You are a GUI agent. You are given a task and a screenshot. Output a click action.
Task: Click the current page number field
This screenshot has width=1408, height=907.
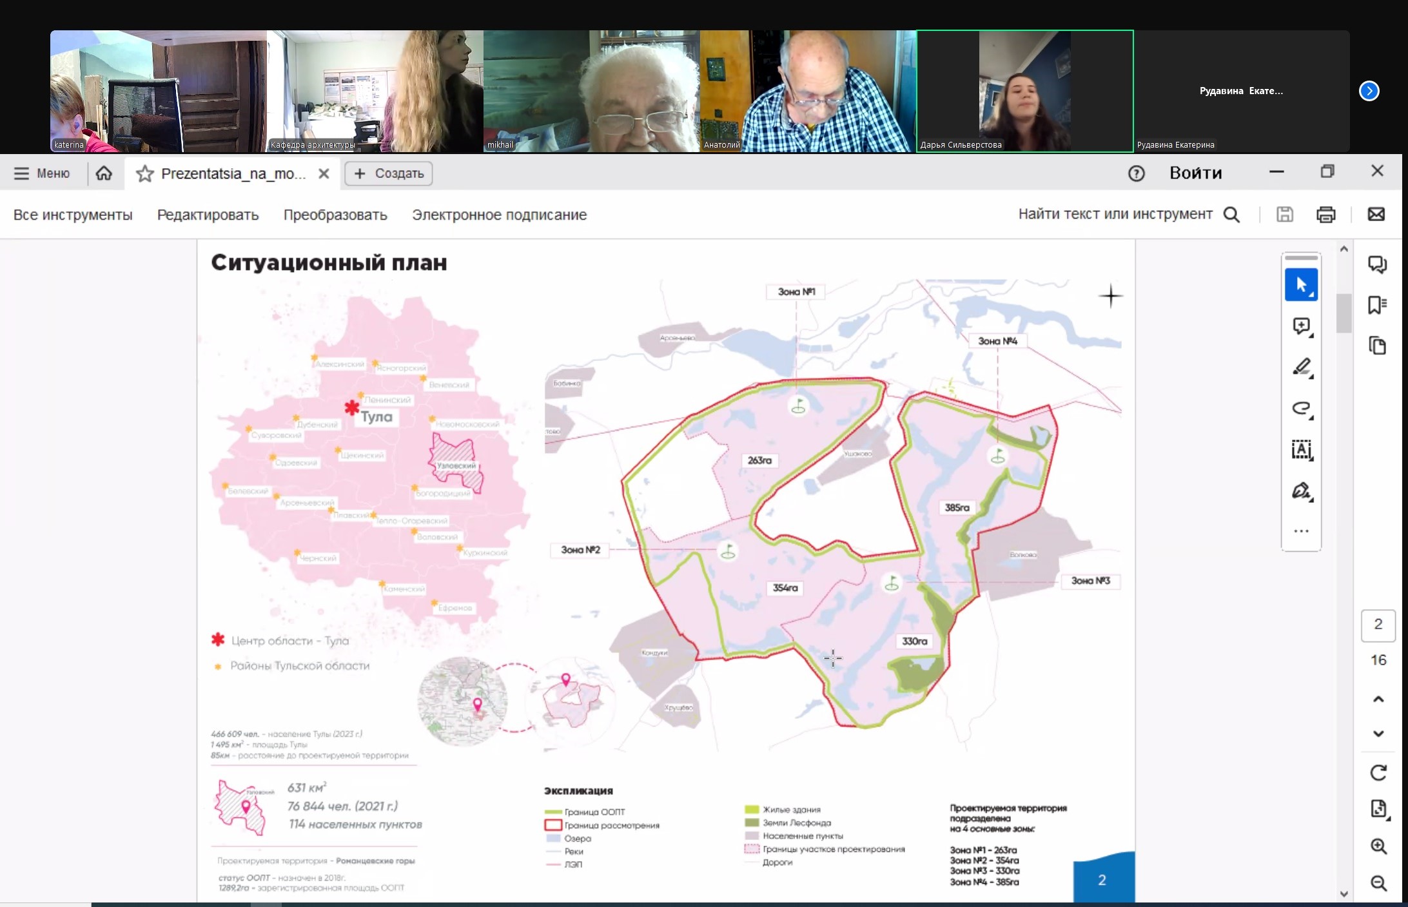click(x=1378, y=625)
